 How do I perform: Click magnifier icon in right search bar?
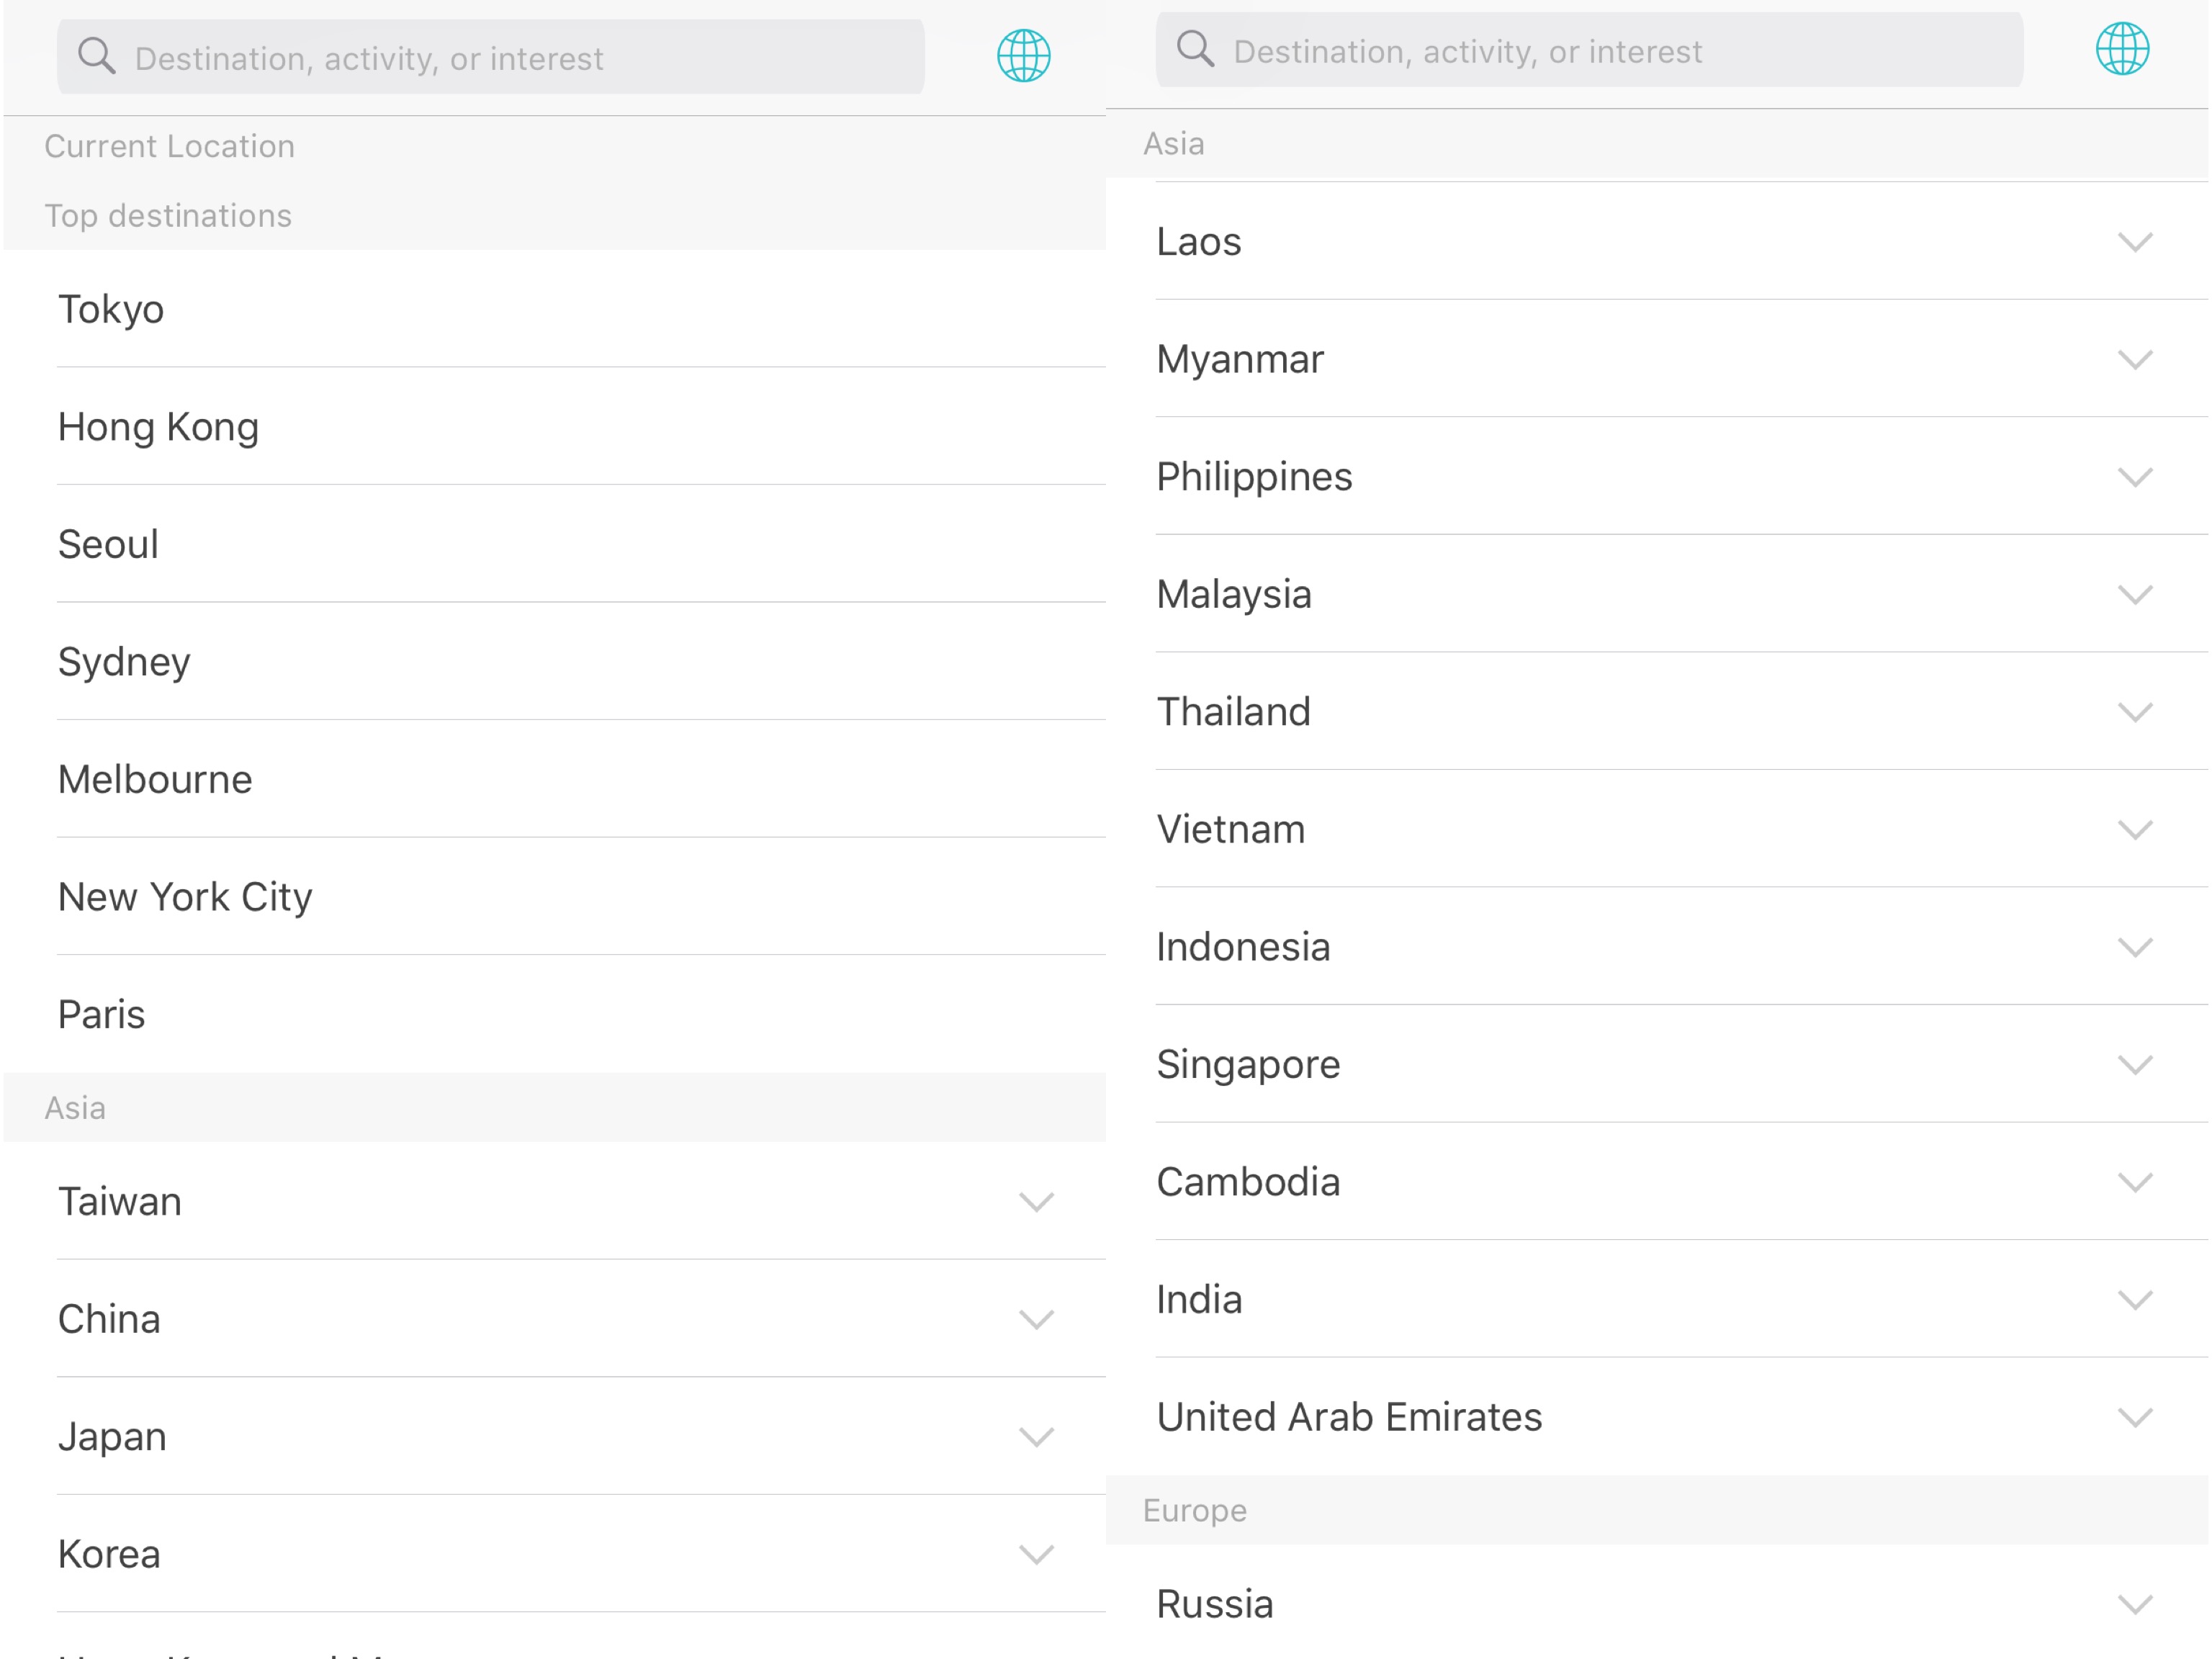[x=1195, y=49]
